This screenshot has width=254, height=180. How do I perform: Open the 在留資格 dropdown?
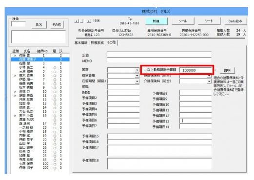pos(137,76)
